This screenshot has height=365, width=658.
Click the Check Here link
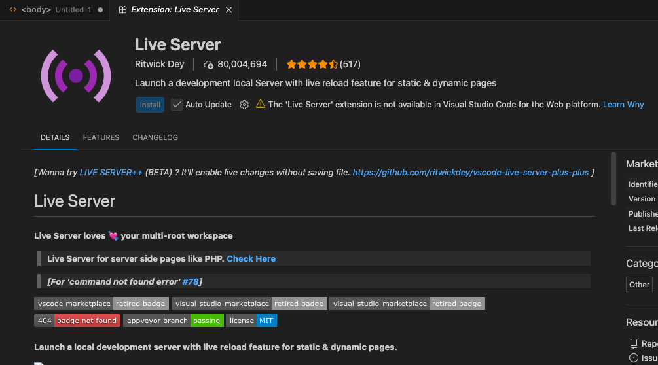coord(251,259)
